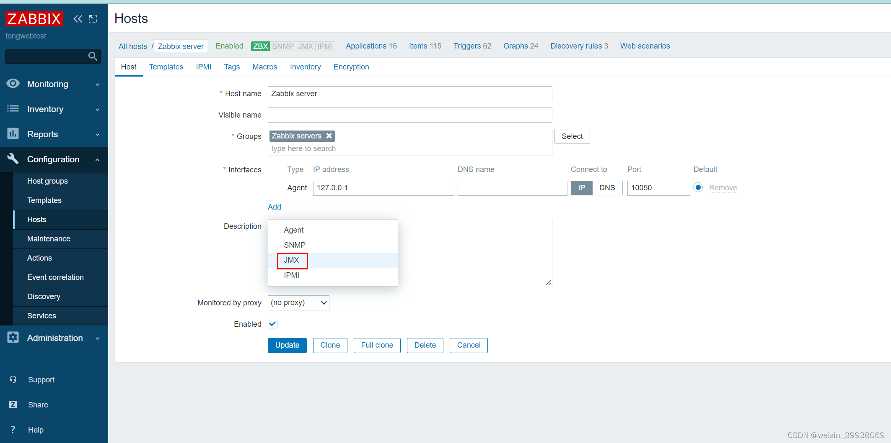
Task: Click the Full clone button
Action: click(377, 345)
